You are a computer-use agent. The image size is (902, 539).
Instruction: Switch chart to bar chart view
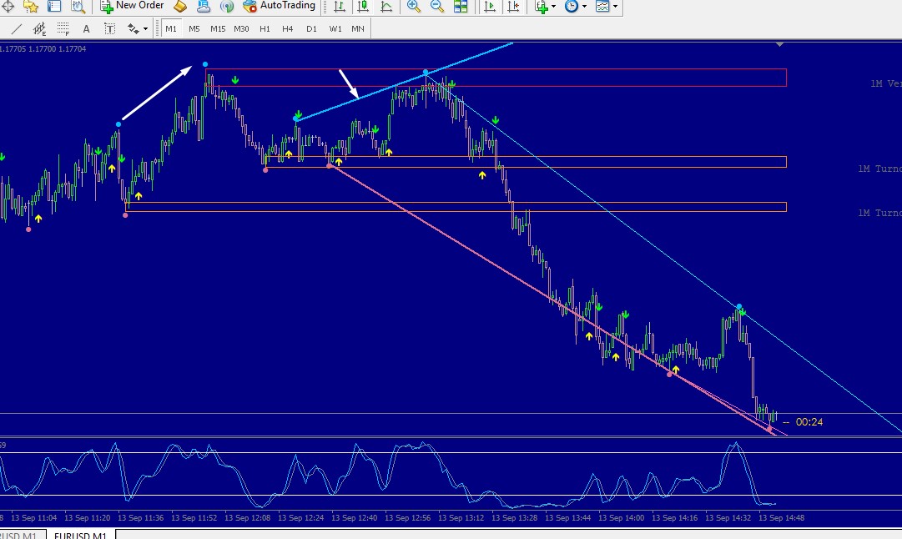click(340, 7)
